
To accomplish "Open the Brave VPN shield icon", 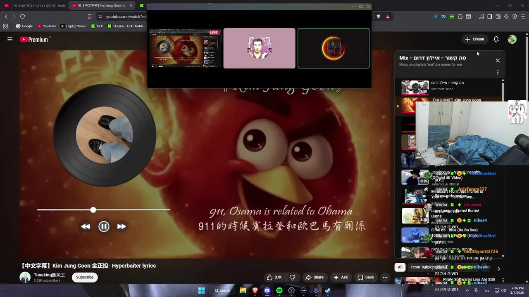I will [x=515, y=16].
